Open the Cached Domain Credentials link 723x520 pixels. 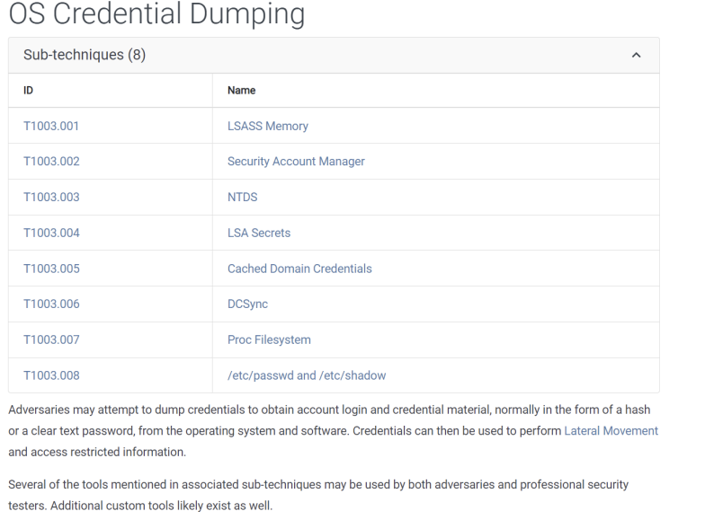299,269
